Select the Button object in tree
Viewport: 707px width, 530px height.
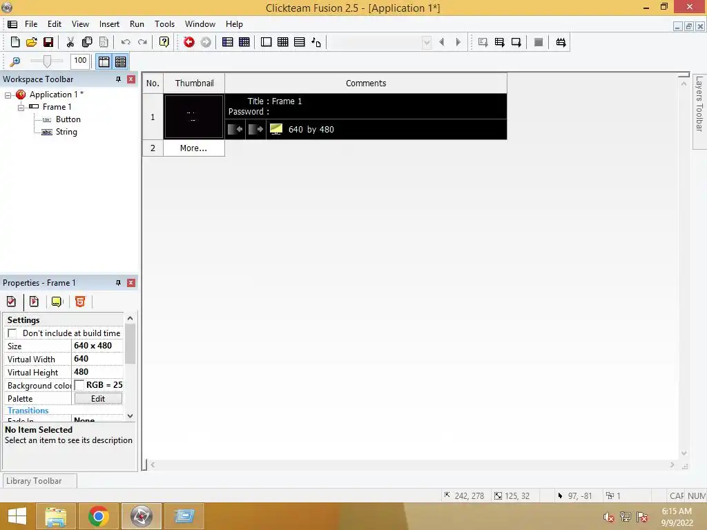pos(68,119)
